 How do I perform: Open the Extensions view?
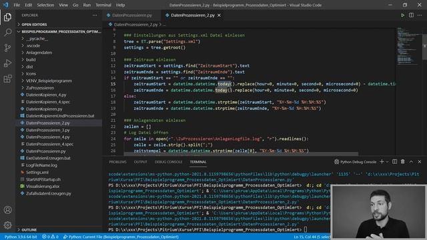click(x=7, y=79)
